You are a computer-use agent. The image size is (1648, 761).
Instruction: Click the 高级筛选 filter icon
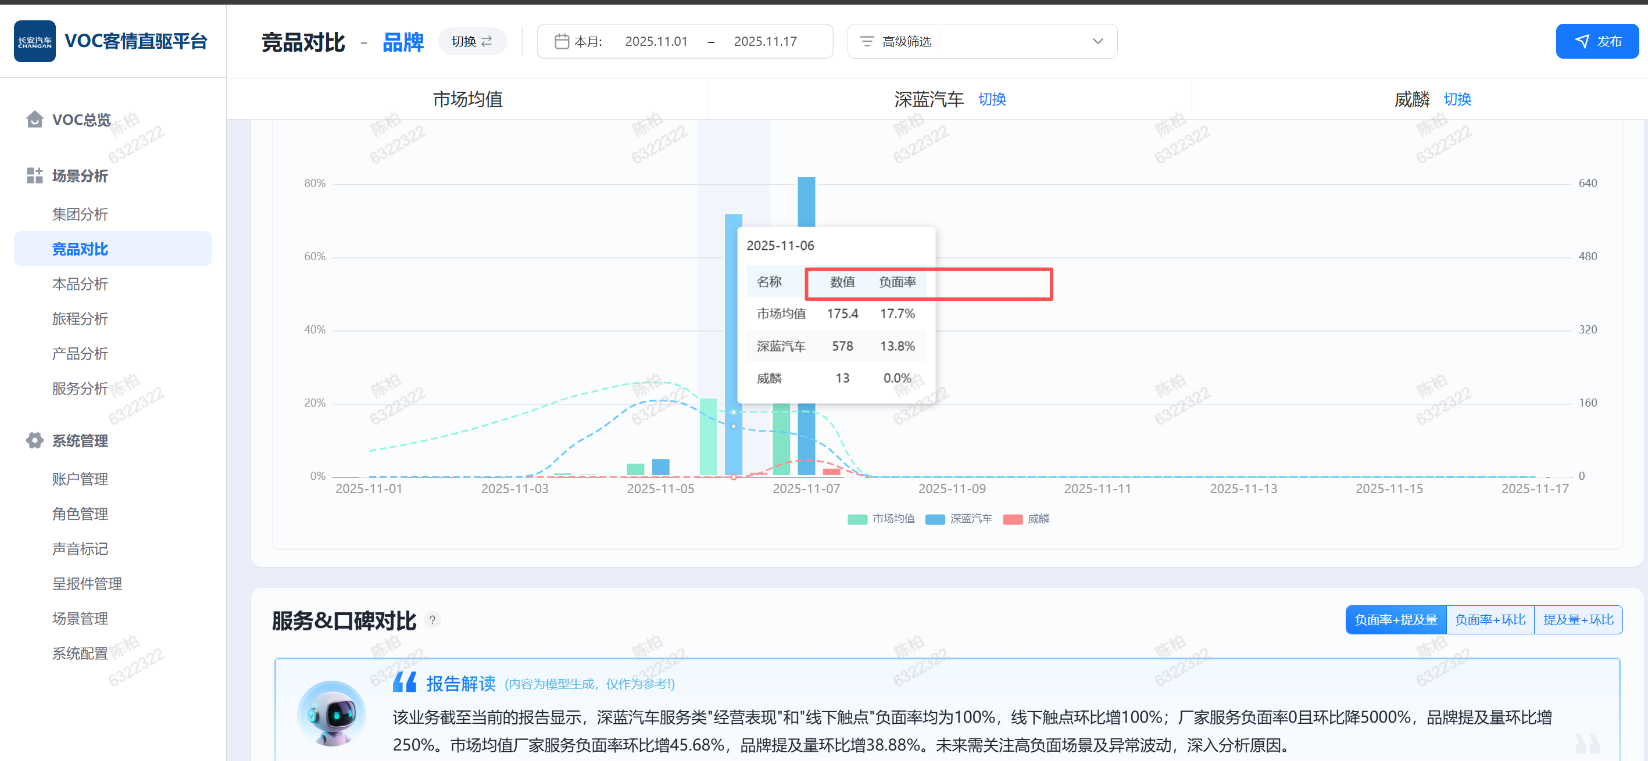click(x=866, y=42)
